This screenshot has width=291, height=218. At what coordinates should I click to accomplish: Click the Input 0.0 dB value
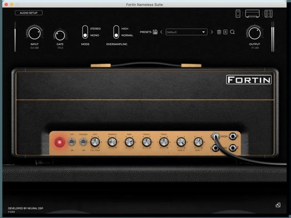tap(34, 48)
